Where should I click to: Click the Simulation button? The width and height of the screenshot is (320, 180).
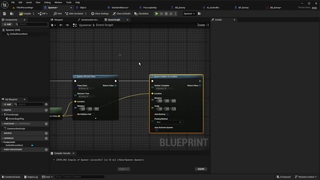[142, 14]
